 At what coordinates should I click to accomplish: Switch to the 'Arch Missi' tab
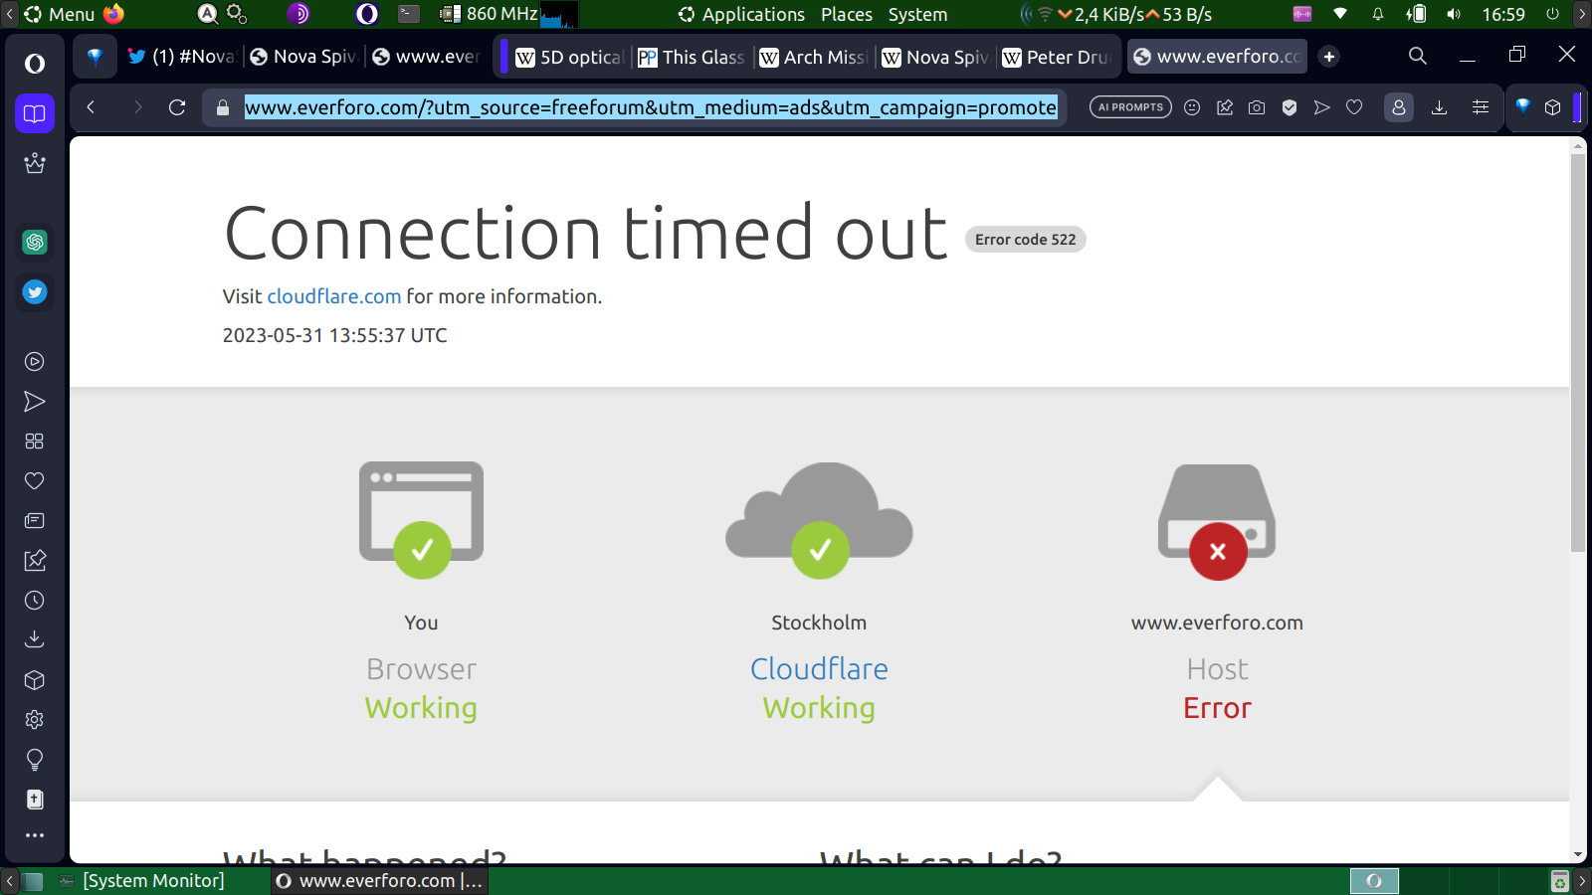[x=813, y=57]
